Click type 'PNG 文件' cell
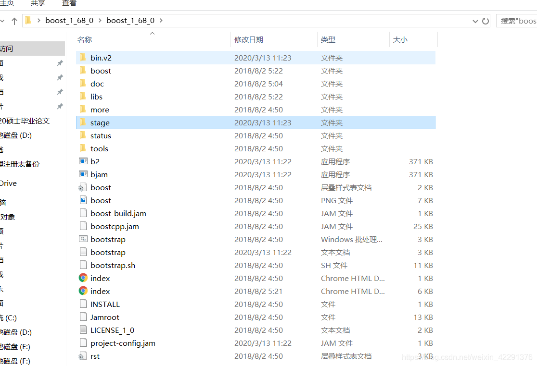 (x=337, y=200)
